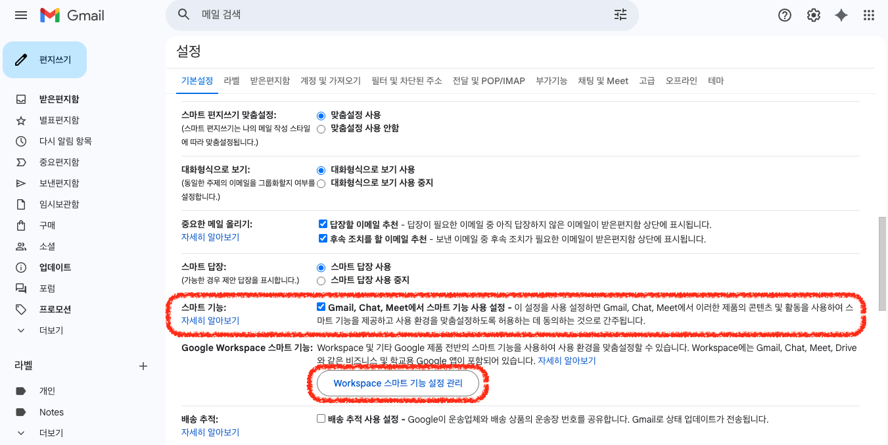888x445 pixels.
Task: Open 계정 및 가져오기 tab
Action: pyautogui.click(x=331, y=81)
